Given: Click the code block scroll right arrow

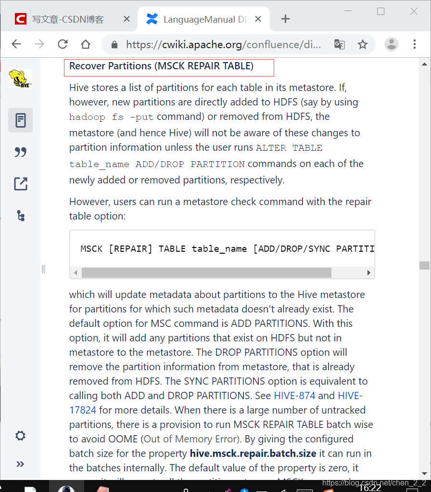Looking at the screenshot, I should pyautogui.click(x=368, y=272).
